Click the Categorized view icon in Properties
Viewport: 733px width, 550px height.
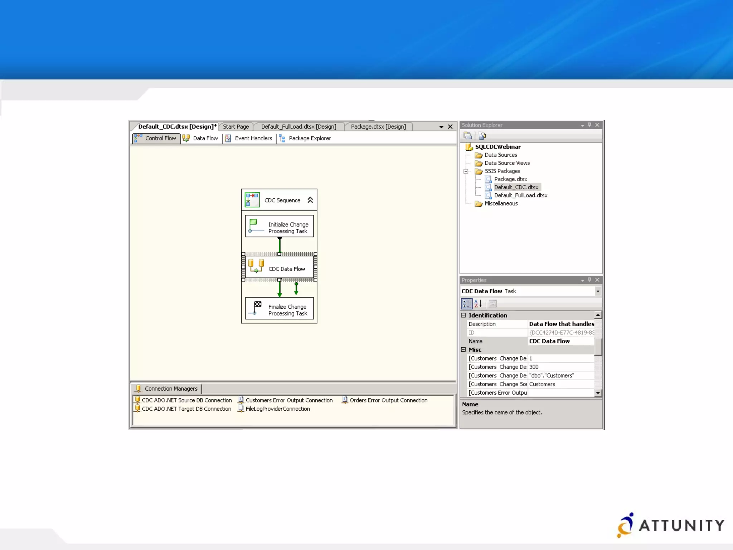click(x=467, y=304)
